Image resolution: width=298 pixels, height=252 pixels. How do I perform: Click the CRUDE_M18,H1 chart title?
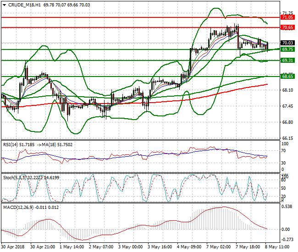(24, 5)
